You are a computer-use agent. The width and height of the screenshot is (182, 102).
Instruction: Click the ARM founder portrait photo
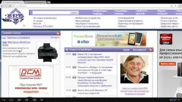pos(134,69)
